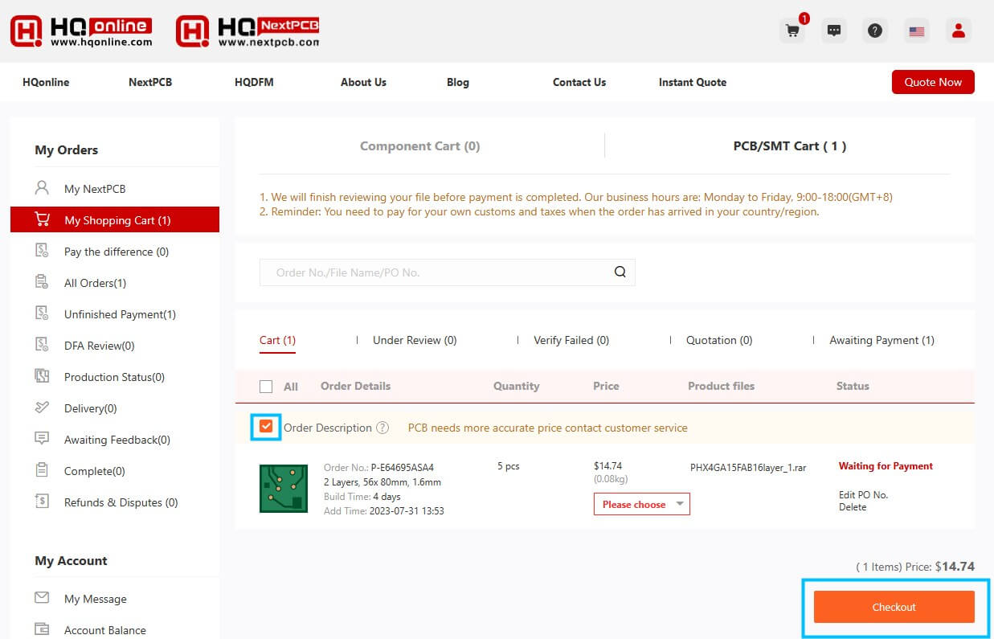Screen dimensions: 994x639
Task: Click the HQ Online logo
Action: pos(81,31)
